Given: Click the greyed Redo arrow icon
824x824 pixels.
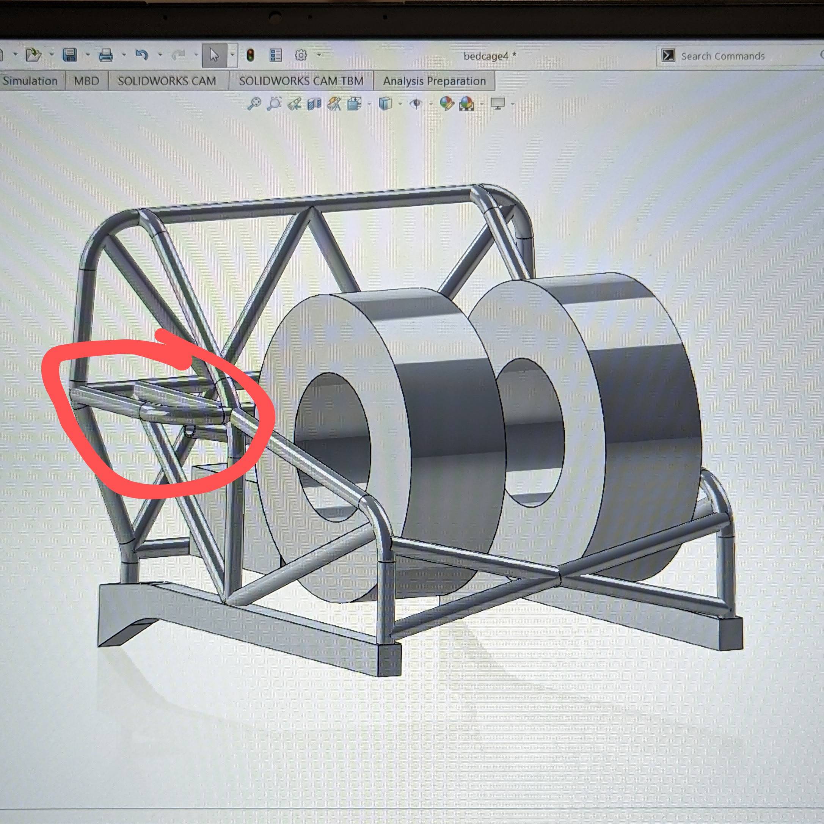Looking at the screenshot, I should pos(178,55).
